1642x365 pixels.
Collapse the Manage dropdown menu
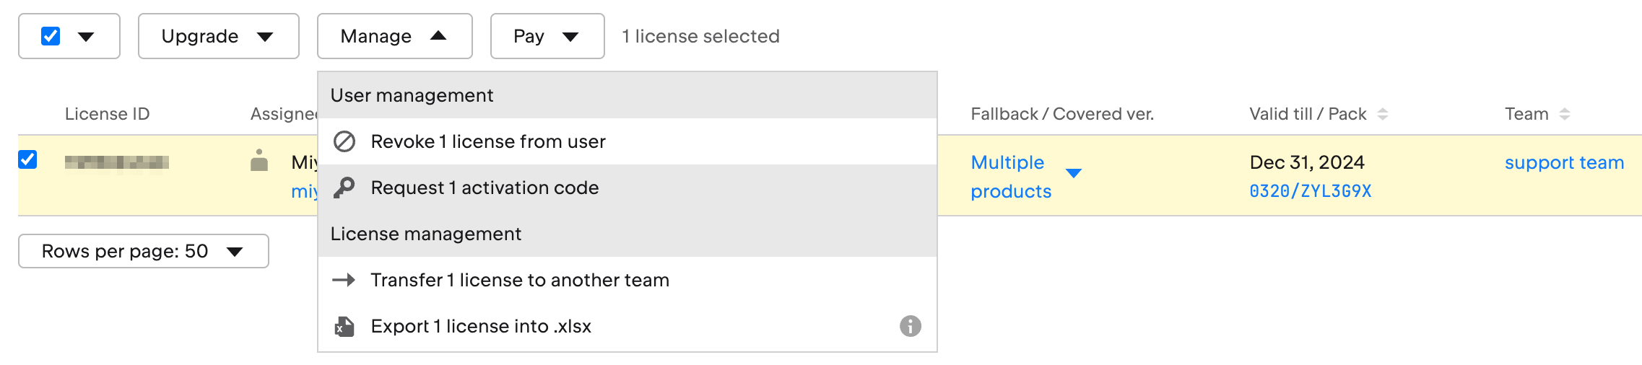[395, 36]
